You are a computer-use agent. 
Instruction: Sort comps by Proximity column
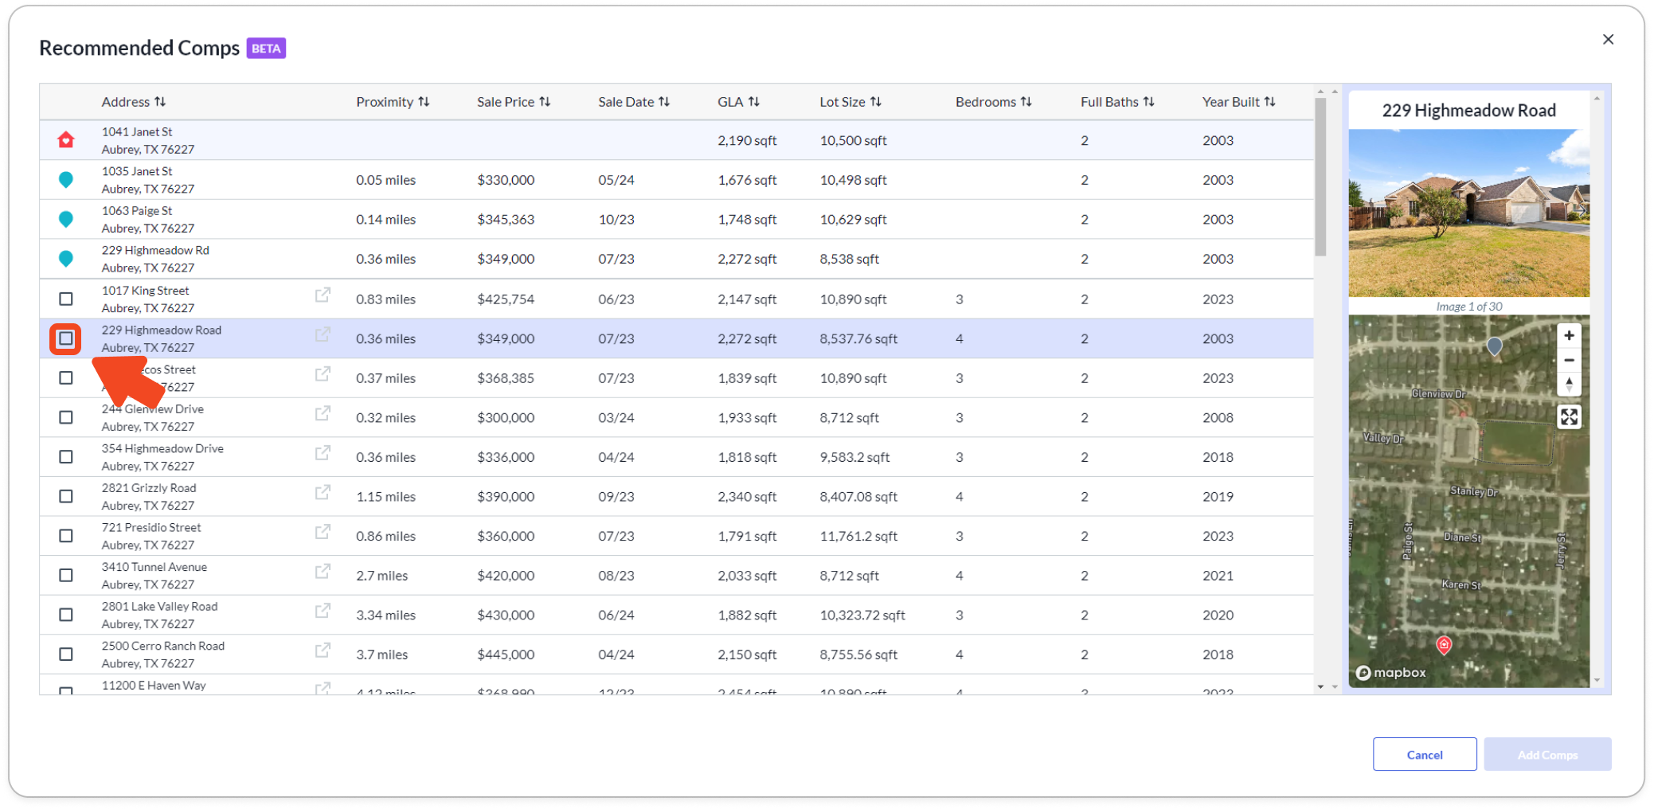(x=393, y=102)
